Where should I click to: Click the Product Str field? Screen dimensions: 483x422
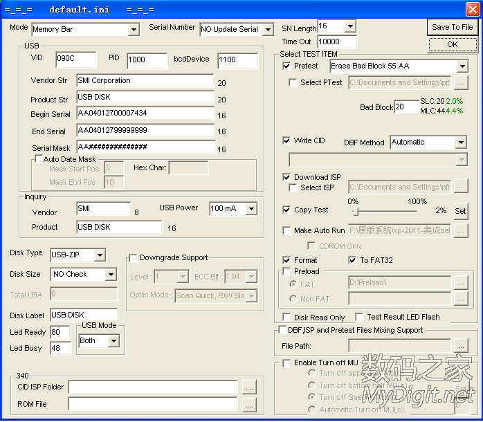click(x=145, y=98)
